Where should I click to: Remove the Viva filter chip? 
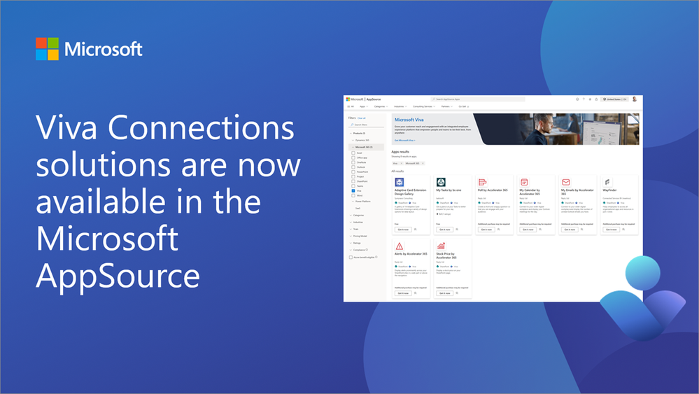click(401, 164)
